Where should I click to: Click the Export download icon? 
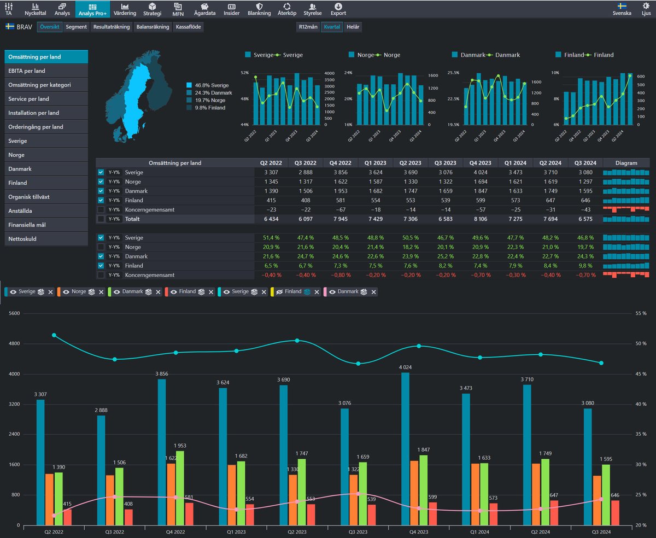(338, 6)
